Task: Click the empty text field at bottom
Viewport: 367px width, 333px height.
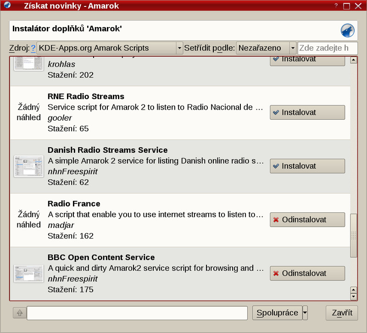Action: [x=137, y=313]
